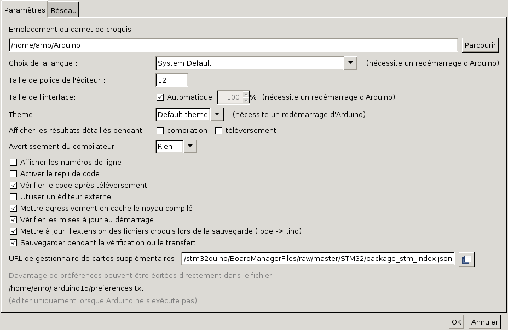Toggle the 'Automatique' interface size checkbox

click(160, 97)
